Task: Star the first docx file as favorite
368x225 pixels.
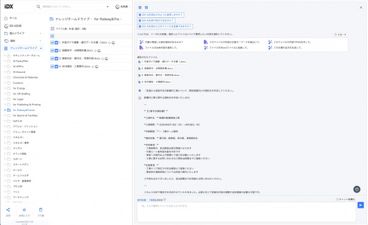Action: pyautogui.click(x=109, y=43)
